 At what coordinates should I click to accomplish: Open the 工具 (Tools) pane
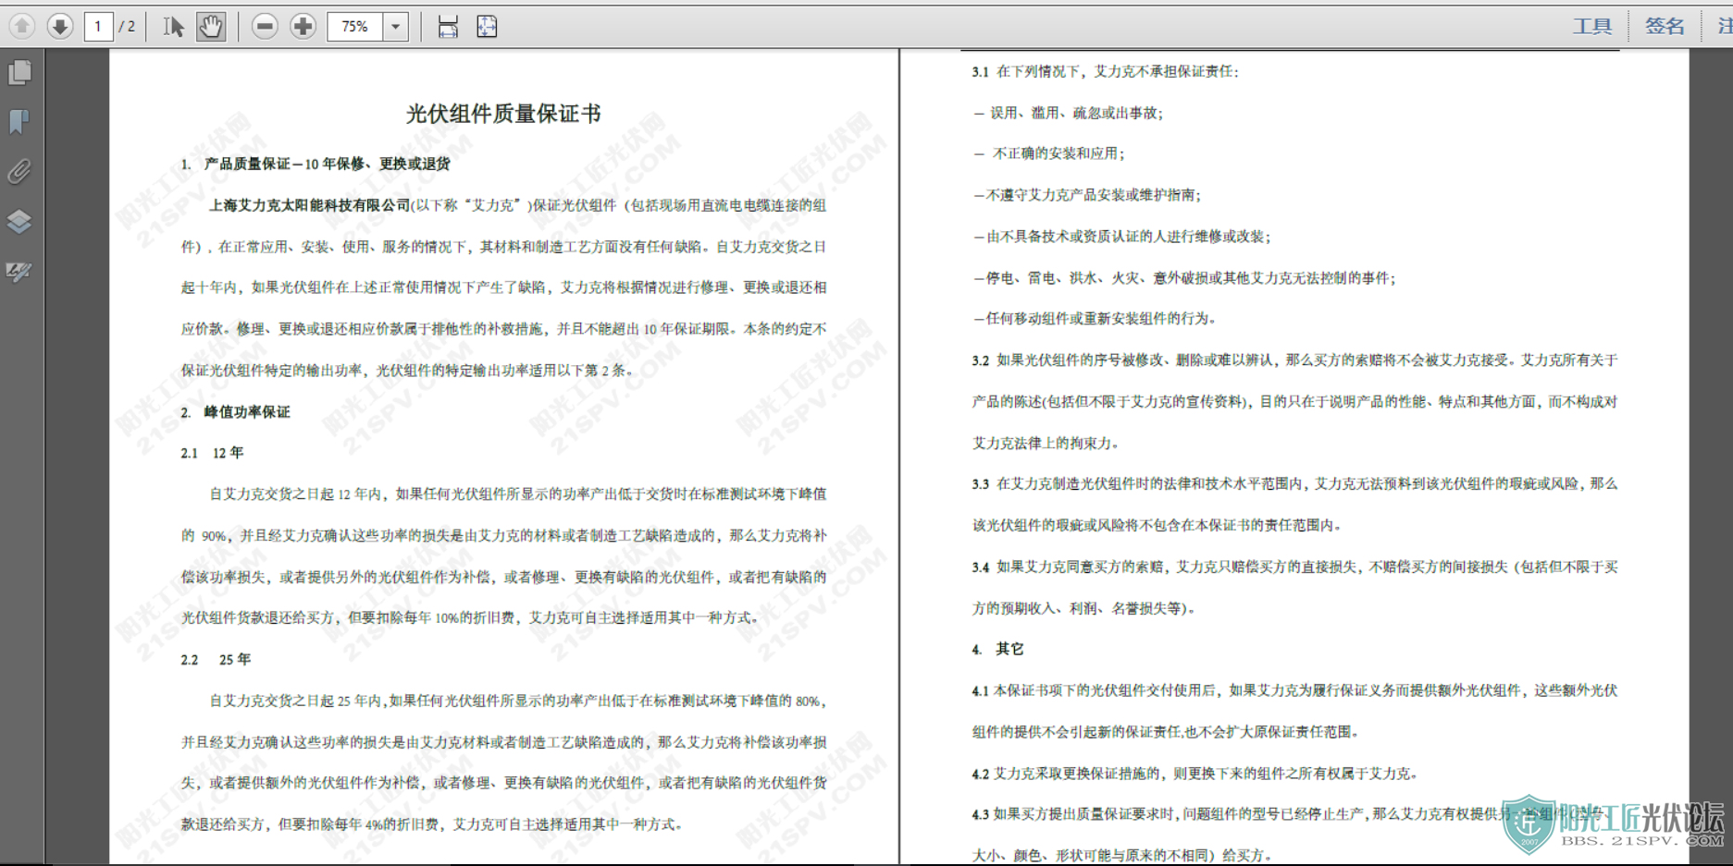1592,26
